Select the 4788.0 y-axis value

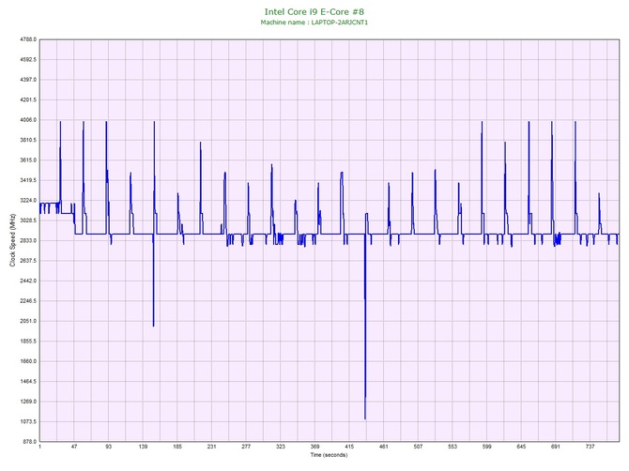[28, 39]
